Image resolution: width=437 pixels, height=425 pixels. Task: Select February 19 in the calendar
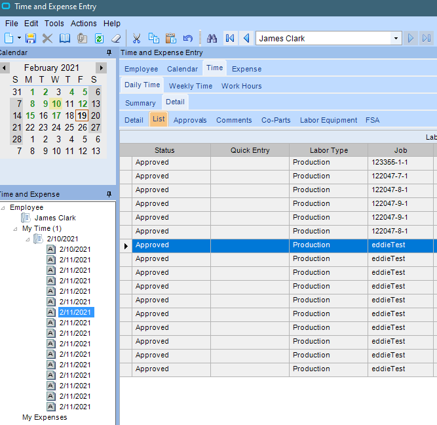click(82, 115)
